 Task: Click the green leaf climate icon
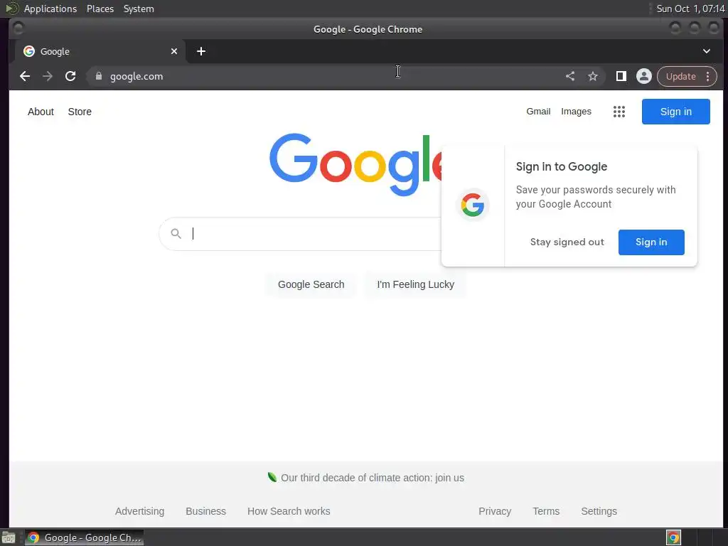pos(272,477)
